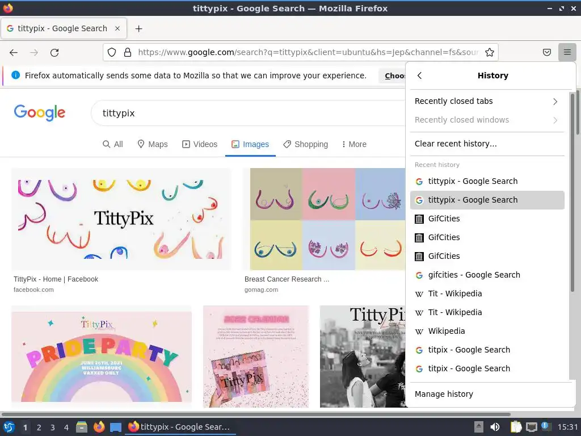This screenshot has height=436, width=581.
Task: Click the facebook.com source link
Action: click(33, 290)
